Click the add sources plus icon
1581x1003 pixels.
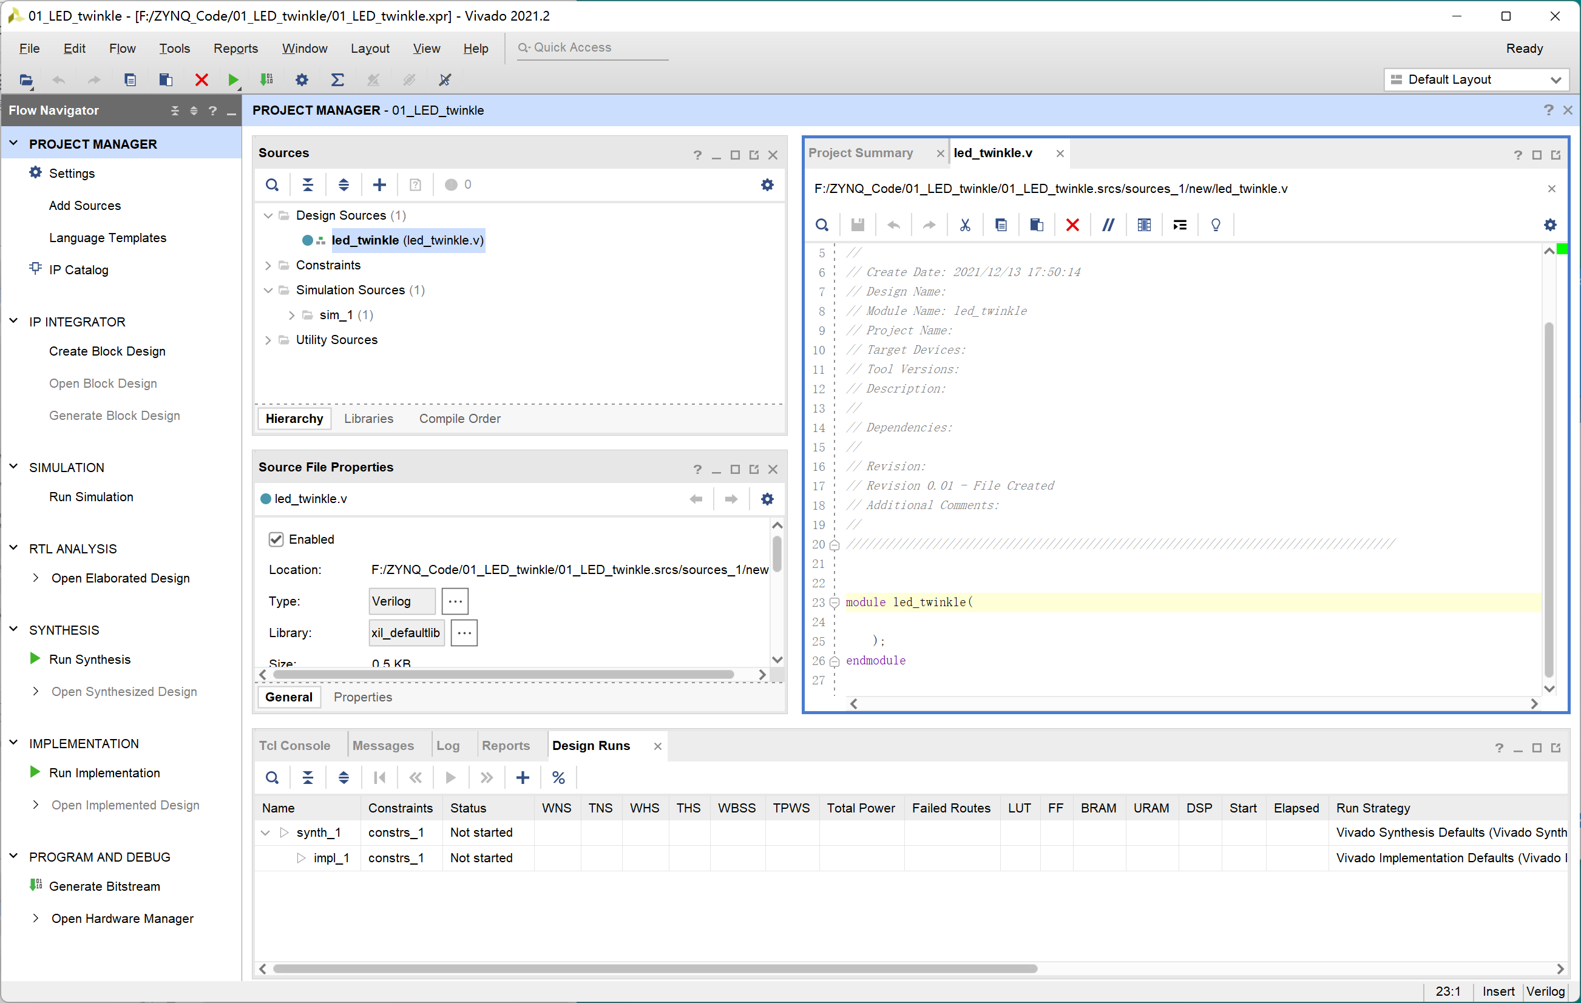pos(378,184)
